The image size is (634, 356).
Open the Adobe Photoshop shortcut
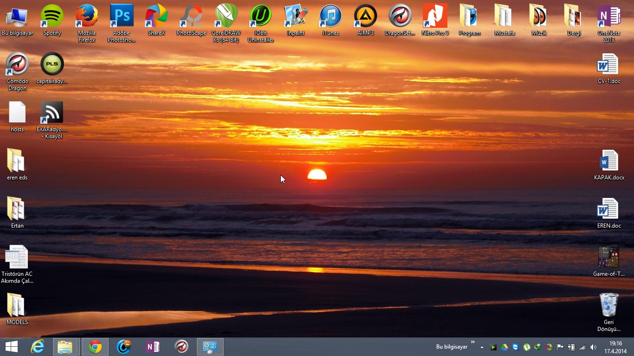pyautogui.click(x=122, y=23)
